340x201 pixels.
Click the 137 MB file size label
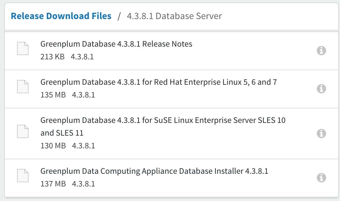[53, 184]
